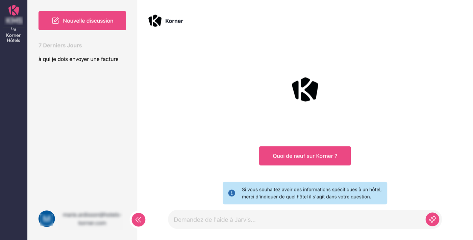Collapse the sidebar with double-chevron button
473x240 pixels.
139,220
